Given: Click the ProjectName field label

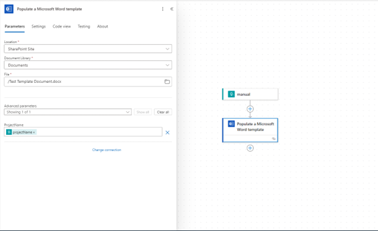Looking at the screenshot, I should (x=14, y=125).
